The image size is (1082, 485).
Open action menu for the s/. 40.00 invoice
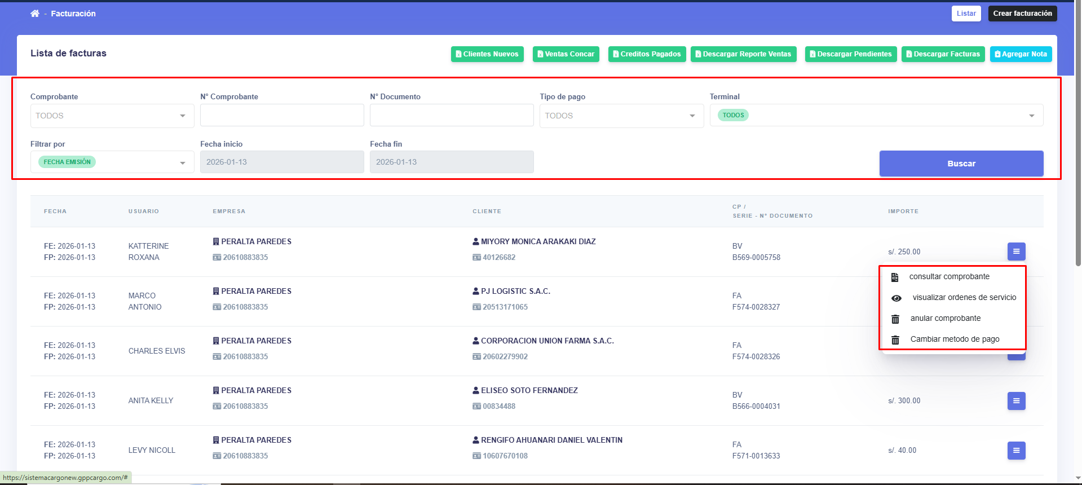(1016, 451)
